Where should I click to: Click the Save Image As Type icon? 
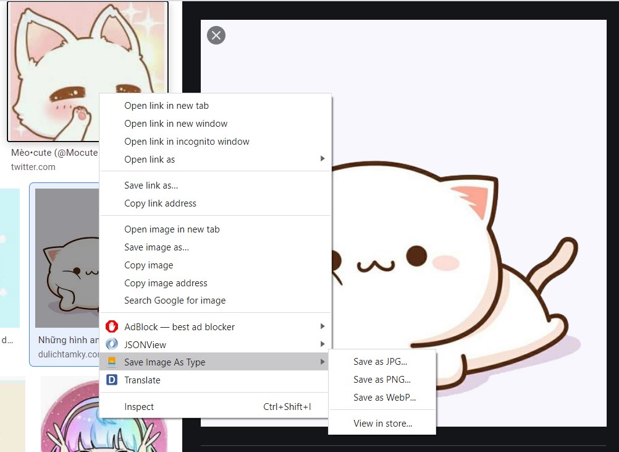[x=112, y=362]
